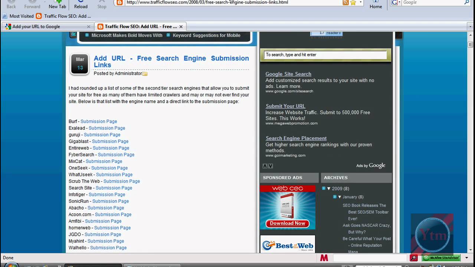
Task: Open Gigablast Submission Page link
Action: (x=110, y=141)
